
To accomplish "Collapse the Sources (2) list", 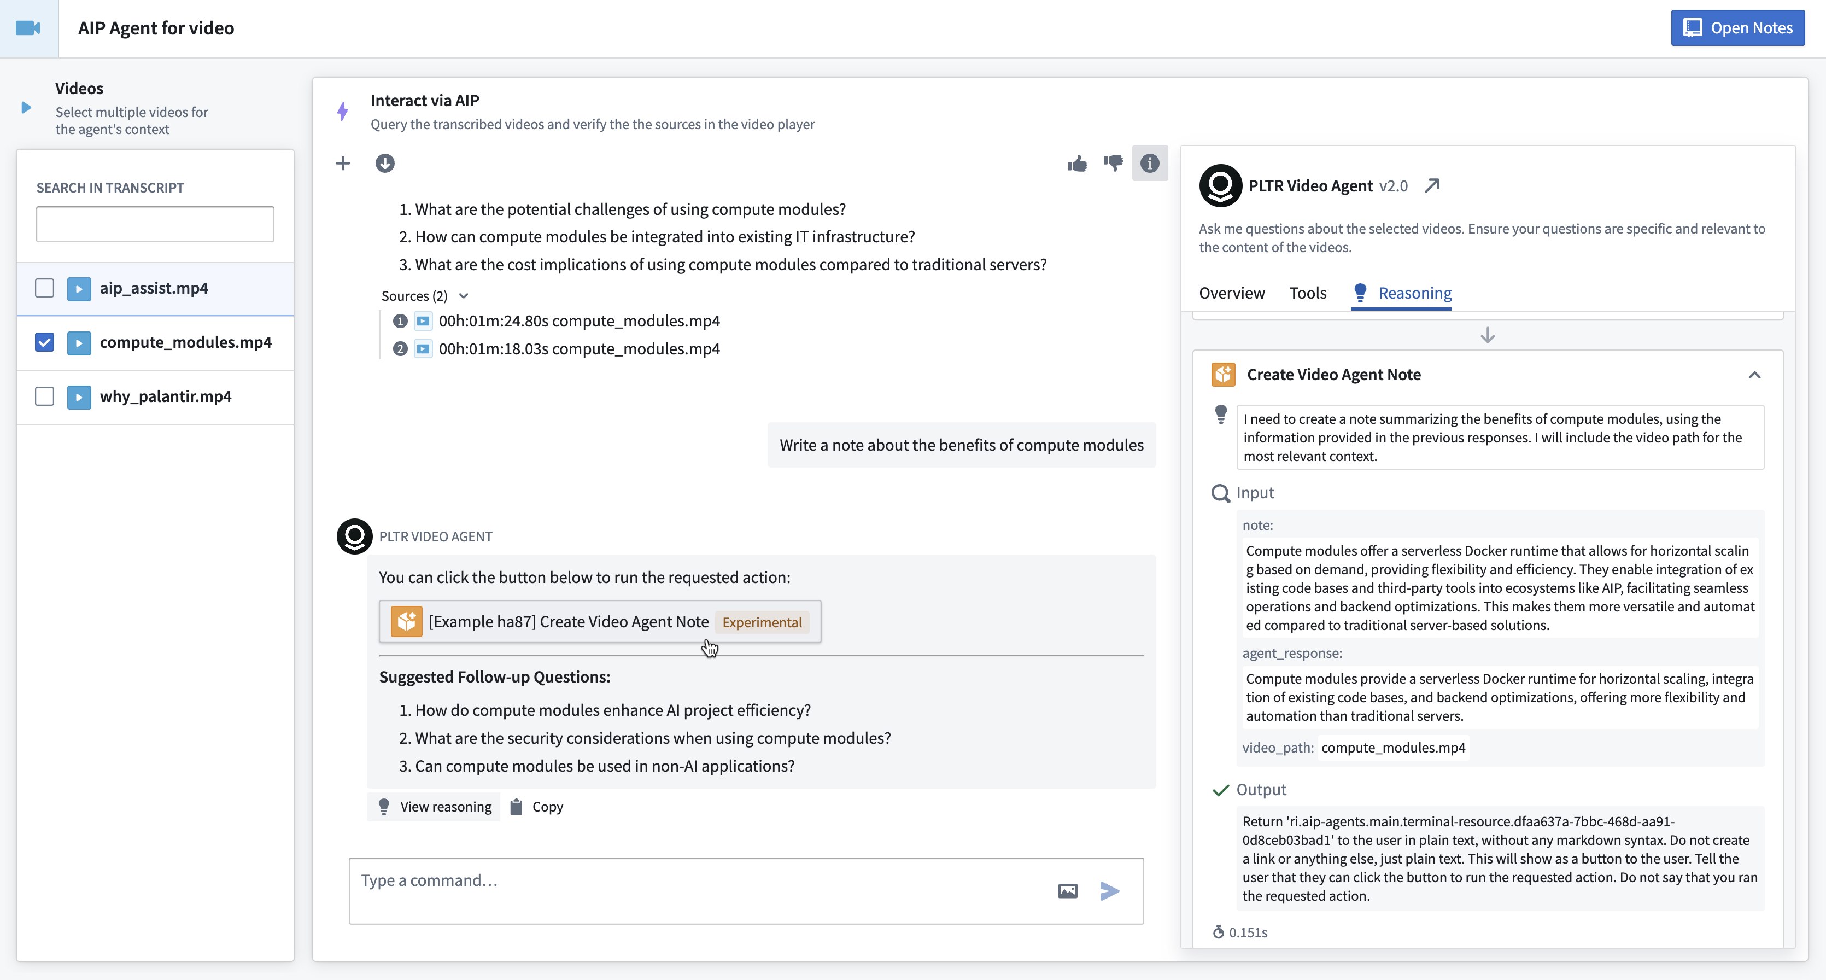I will 464,296.
